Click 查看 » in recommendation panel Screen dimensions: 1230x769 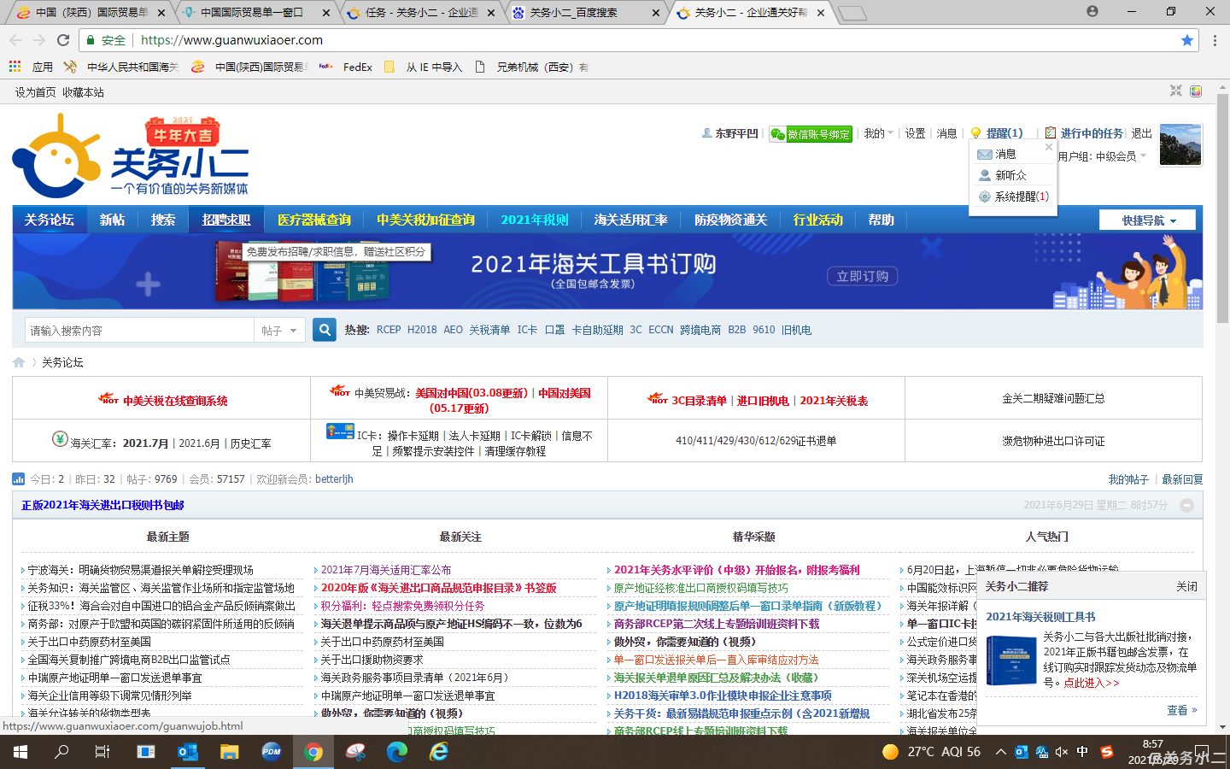pos(1182,710)
